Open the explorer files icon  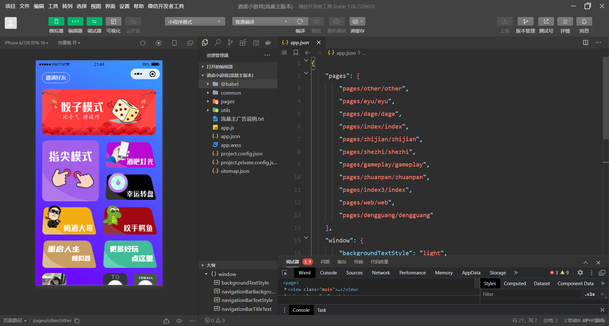point(205,42)
